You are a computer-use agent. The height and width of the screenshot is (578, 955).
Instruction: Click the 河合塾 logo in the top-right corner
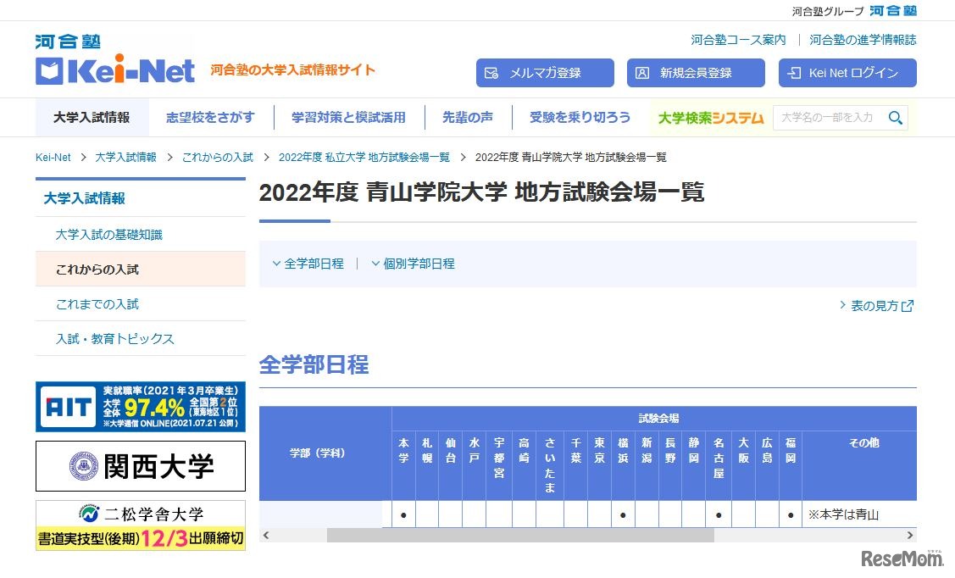click(893, 12)
